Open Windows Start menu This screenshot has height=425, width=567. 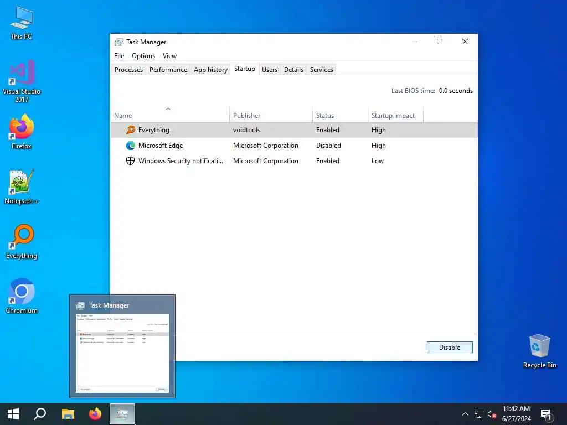click(13, 414)
